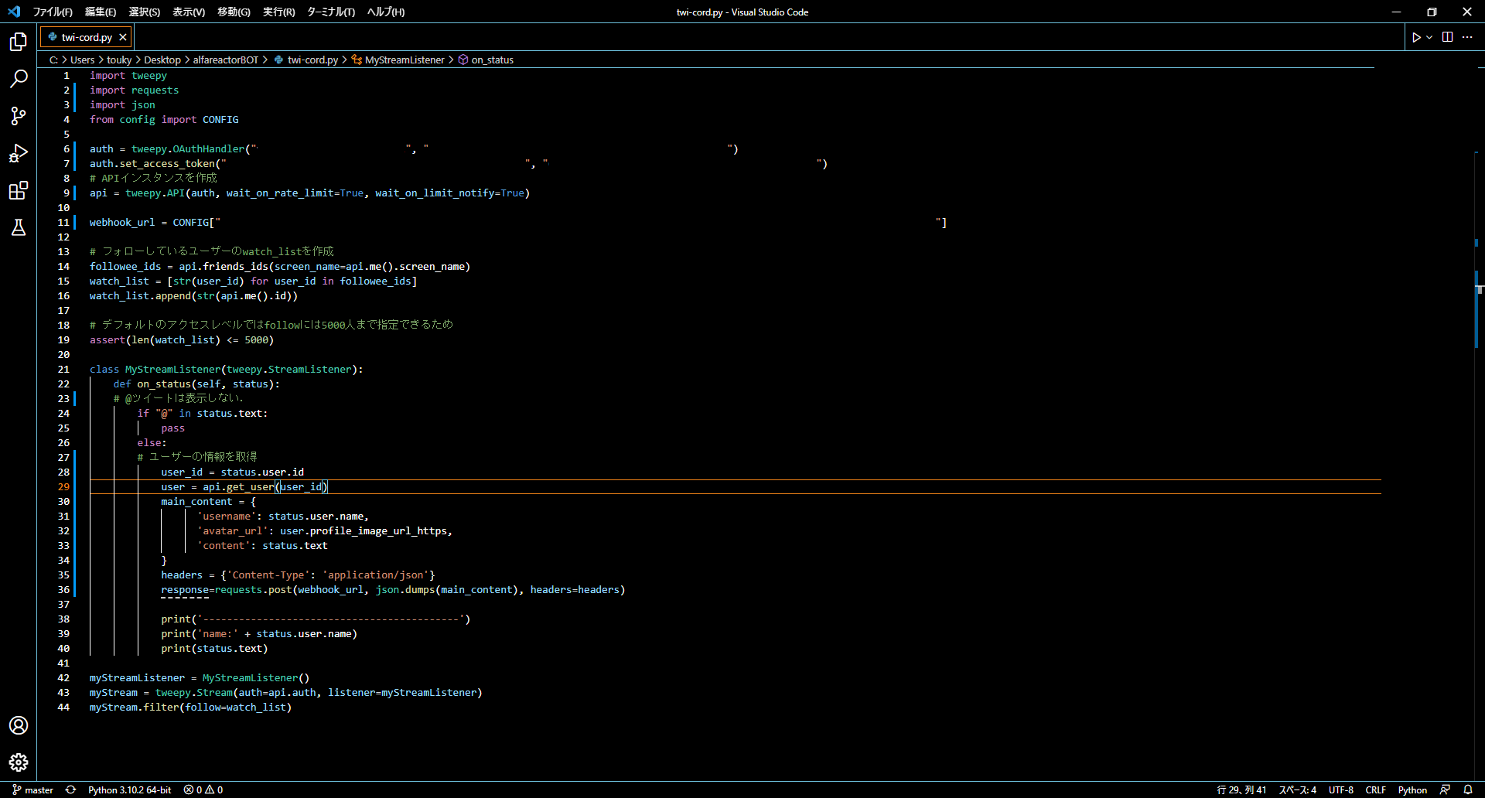Change interpreter via Python 3.10.2 64-bit
This screenshot has width=1485, height=798.
tap(129, 789)
